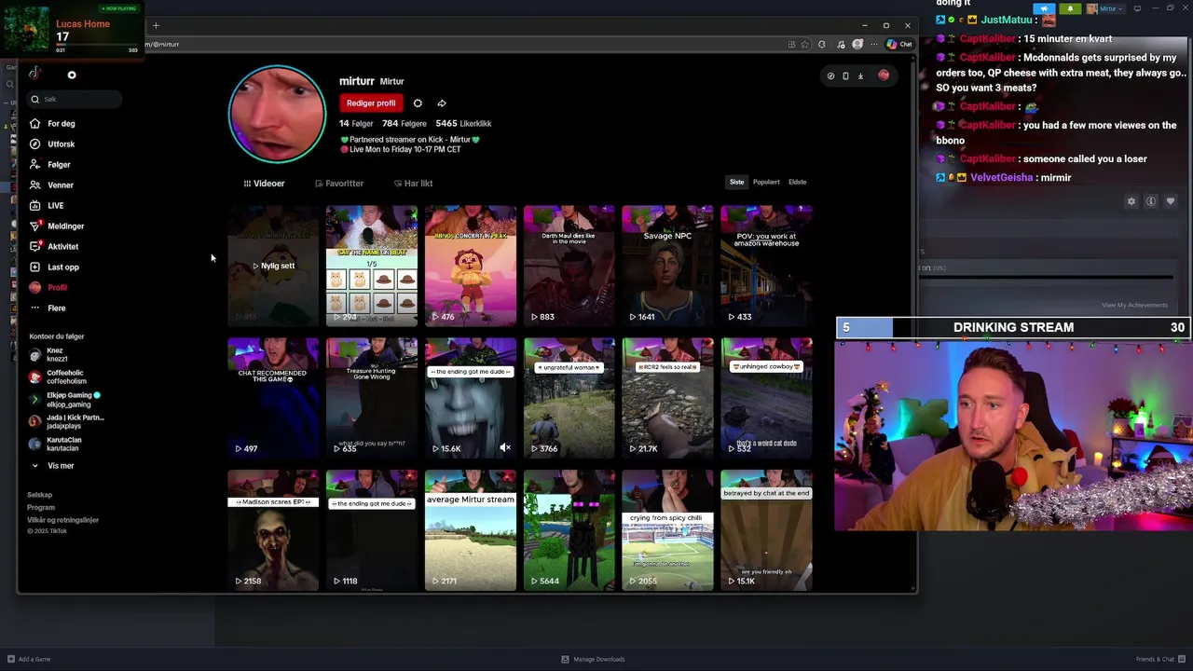Open the TikTok search field Søk

(75, 99)
